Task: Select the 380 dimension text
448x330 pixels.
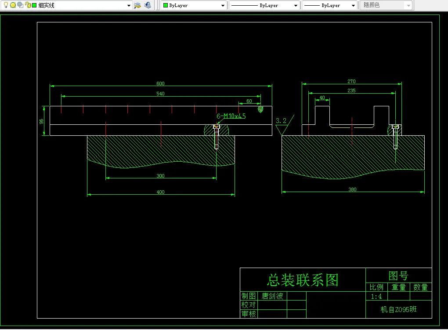Action: 352,189
